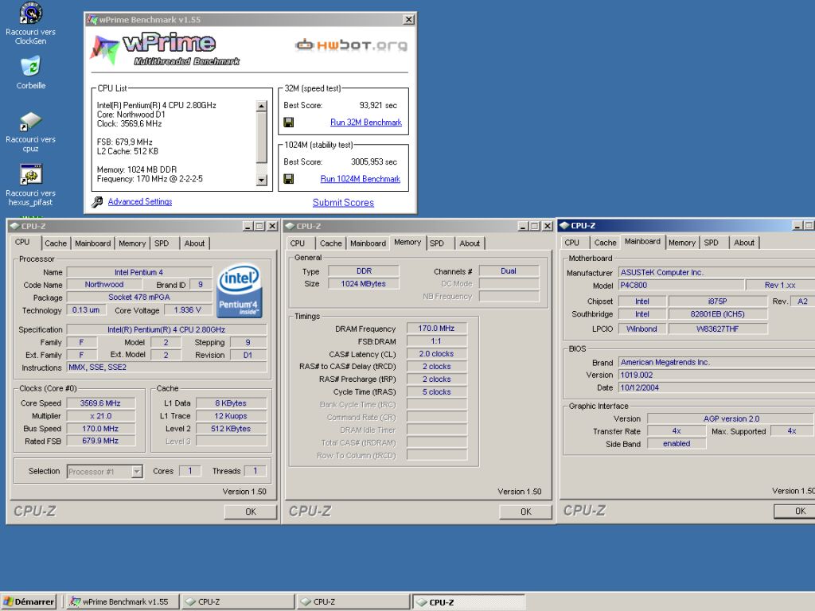
Task: Open About tab in first CPU-Z window
Action: tap(194, 243)
